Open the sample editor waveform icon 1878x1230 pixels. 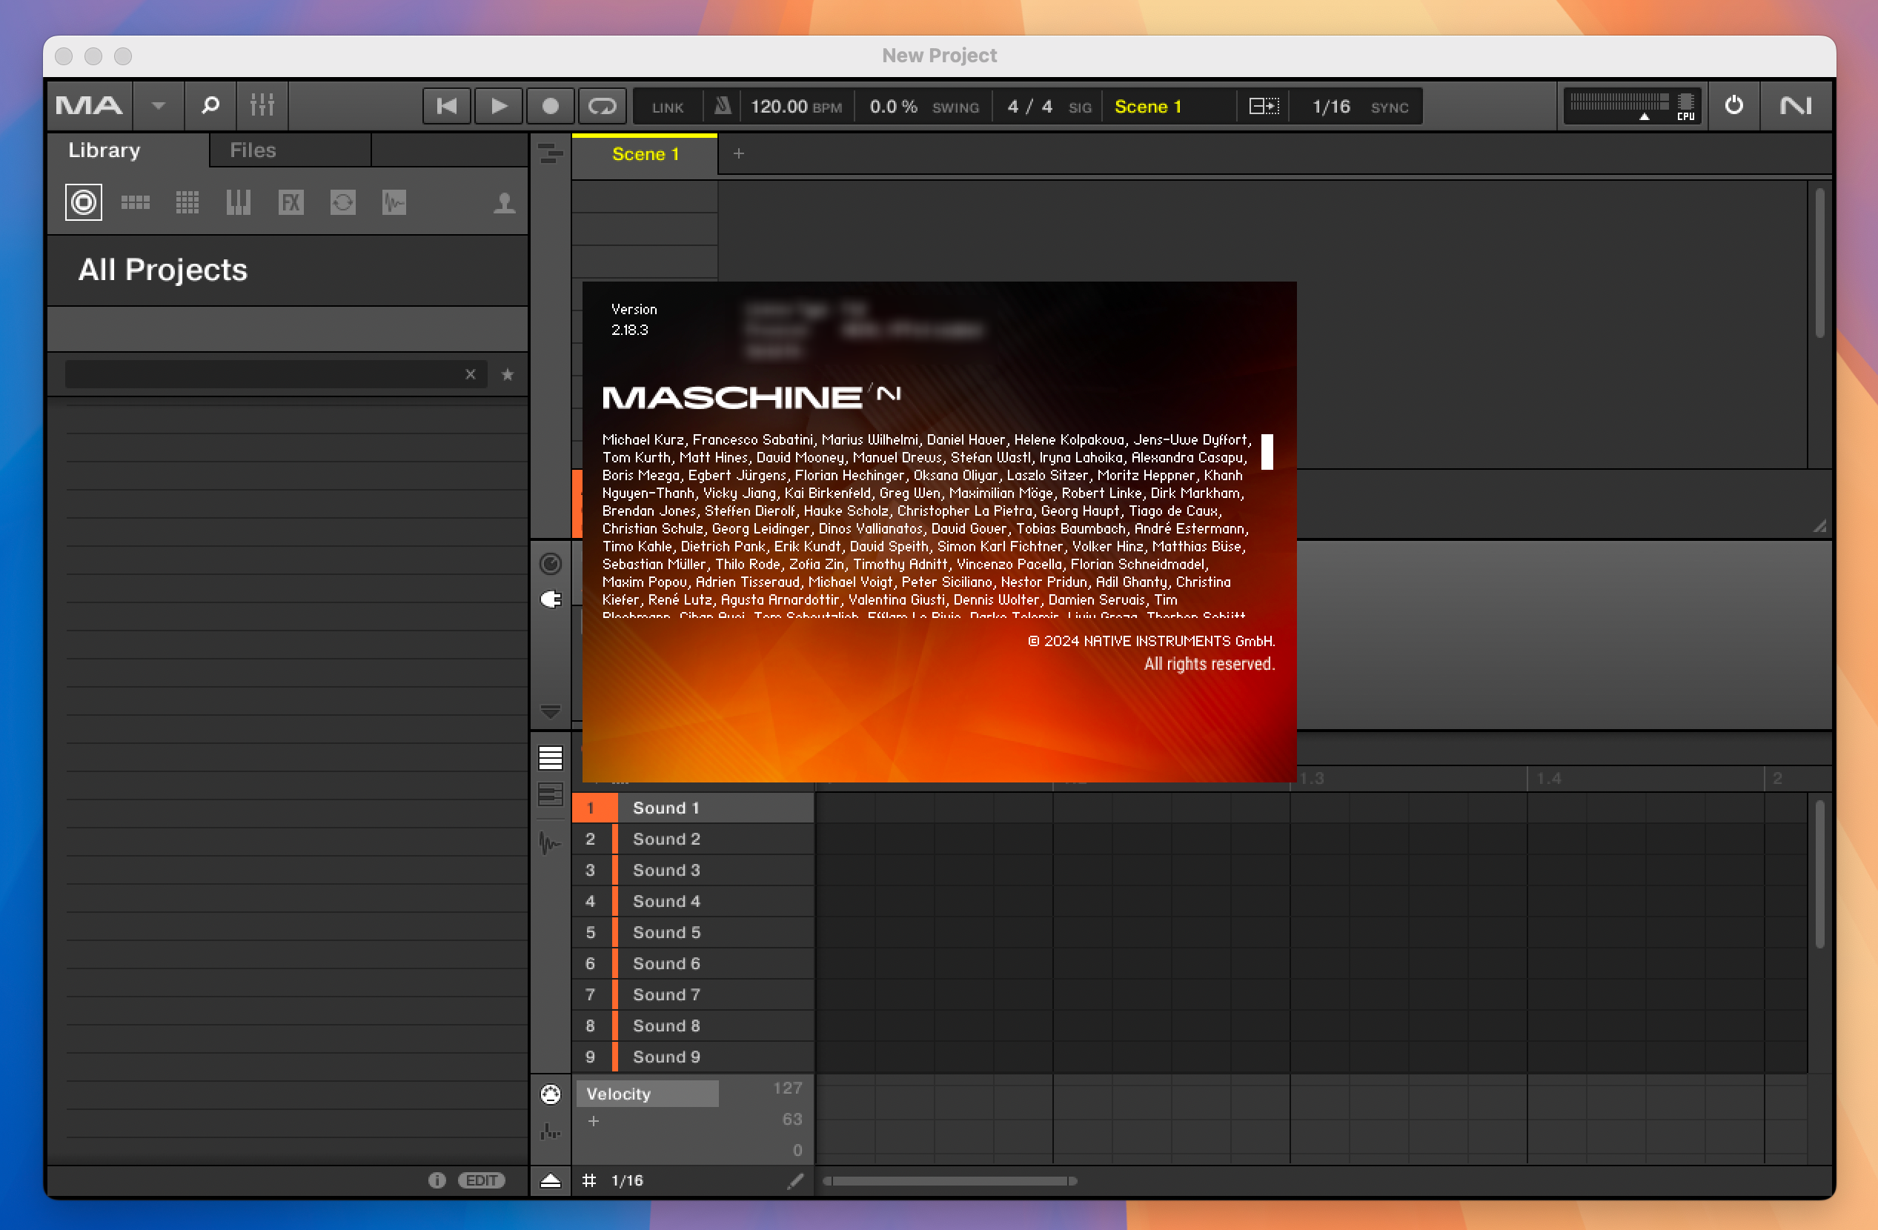click(550, 843)
